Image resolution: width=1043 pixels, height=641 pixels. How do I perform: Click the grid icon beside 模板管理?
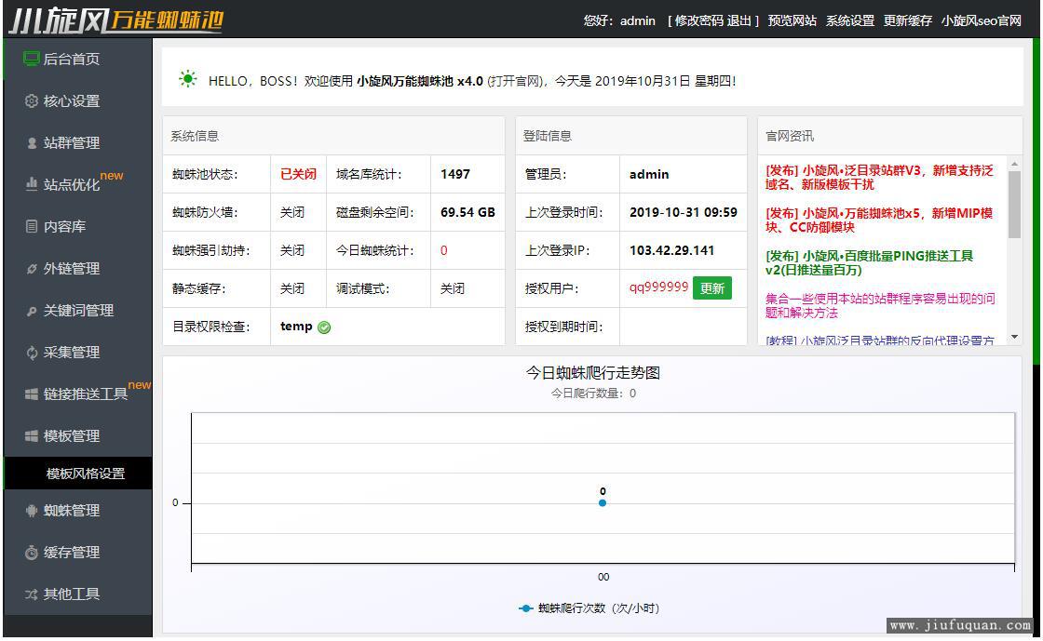pos(32,435)
